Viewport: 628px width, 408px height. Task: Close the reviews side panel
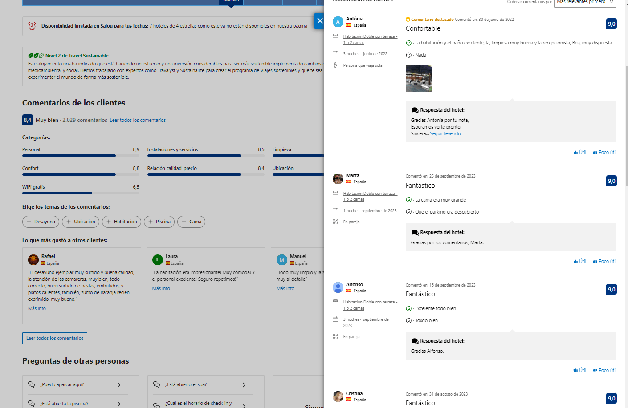319,21
